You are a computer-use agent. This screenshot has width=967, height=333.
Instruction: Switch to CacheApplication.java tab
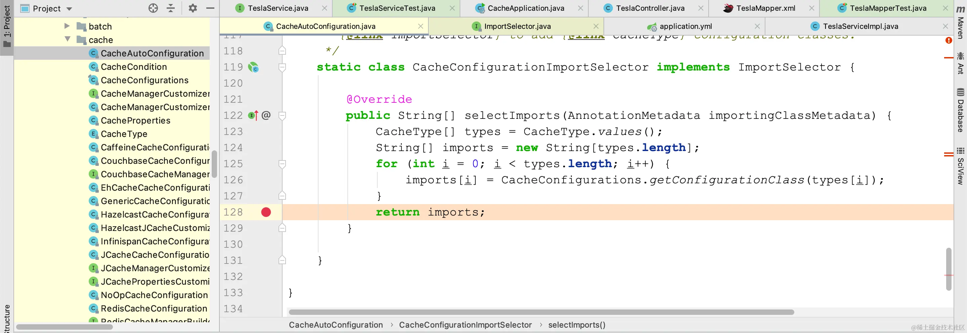[x=525, y=8]
